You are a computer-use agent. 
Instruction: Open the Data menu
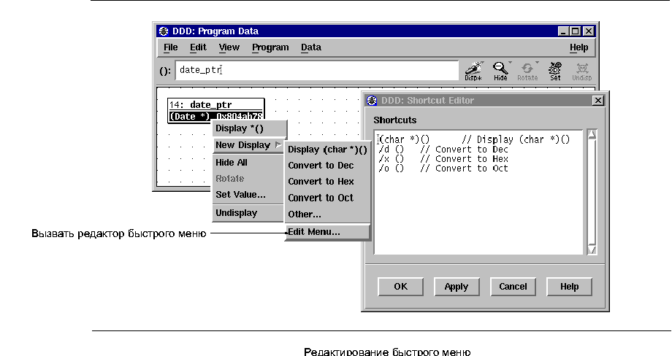[x=310, y=47]
